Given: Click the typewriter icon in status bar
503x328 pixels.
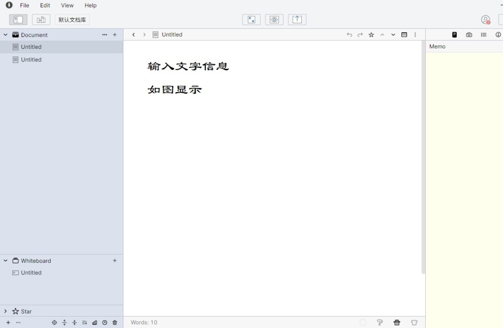Looking at the screenshot, I should pos(397,322).
